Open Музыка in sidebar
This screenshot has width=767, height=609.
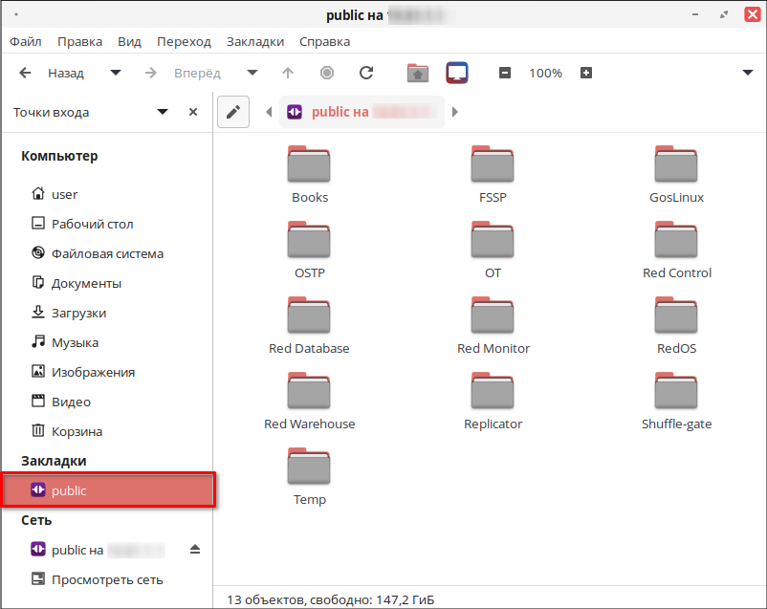[107, 342]
